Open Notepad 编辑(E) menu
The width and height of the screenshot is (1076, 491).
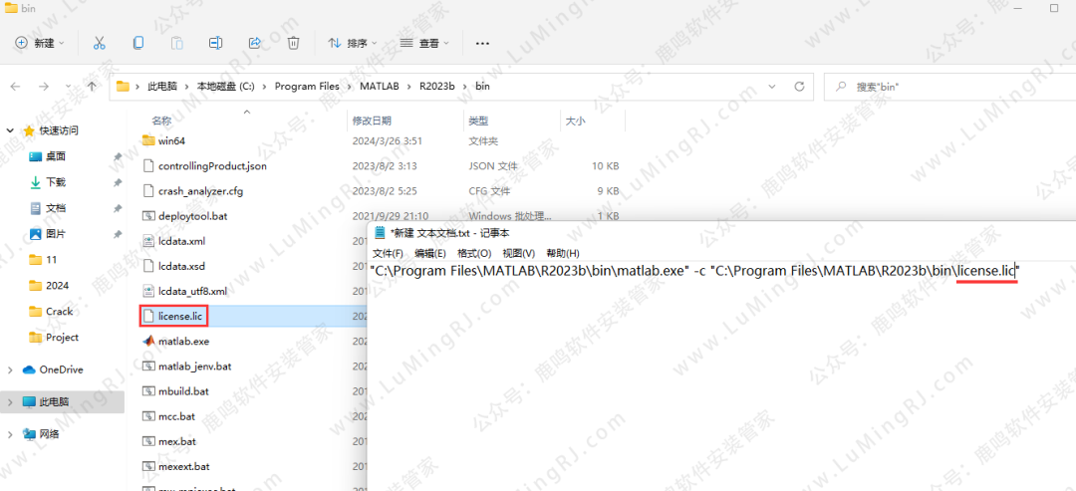(430, 253)
